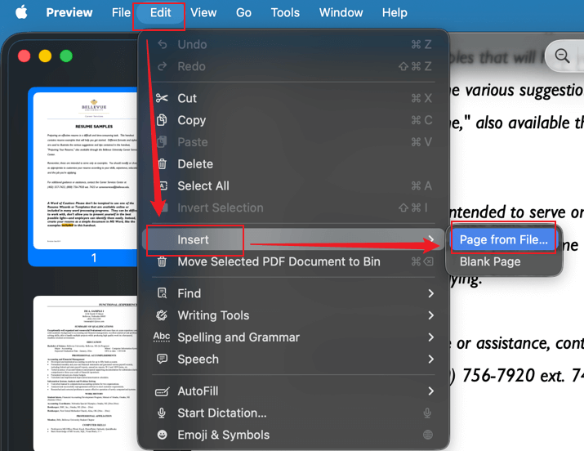584x451 pixels.
Task: Select Move Selected PDF Document to Bin
Action: coord(293,261)
